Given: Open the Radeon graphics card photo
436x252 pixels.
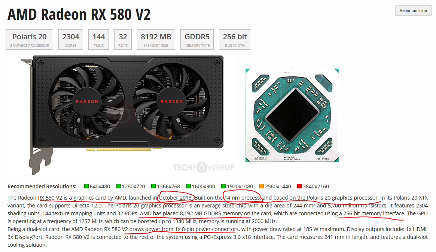Looking at the screenshot, I should [122, 114].
